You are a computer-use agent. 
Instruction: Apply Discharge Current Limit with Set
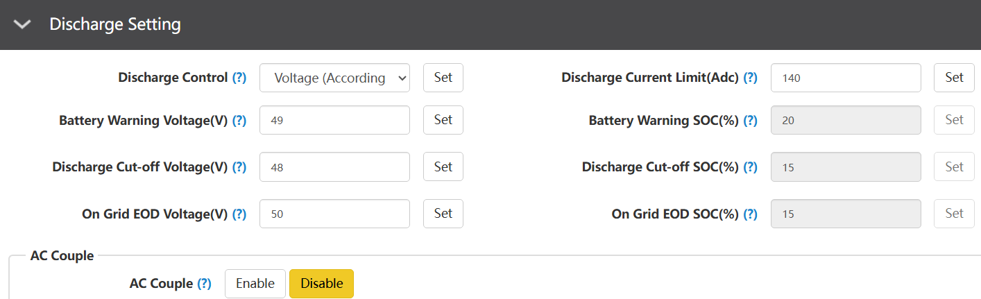coord(954,78)
